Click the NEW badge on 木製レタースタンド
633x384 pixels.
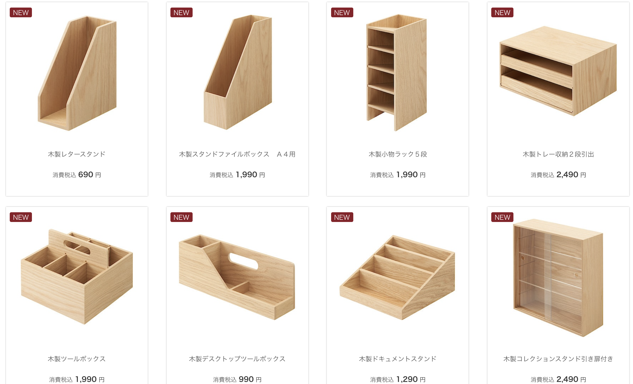[21, 12]
